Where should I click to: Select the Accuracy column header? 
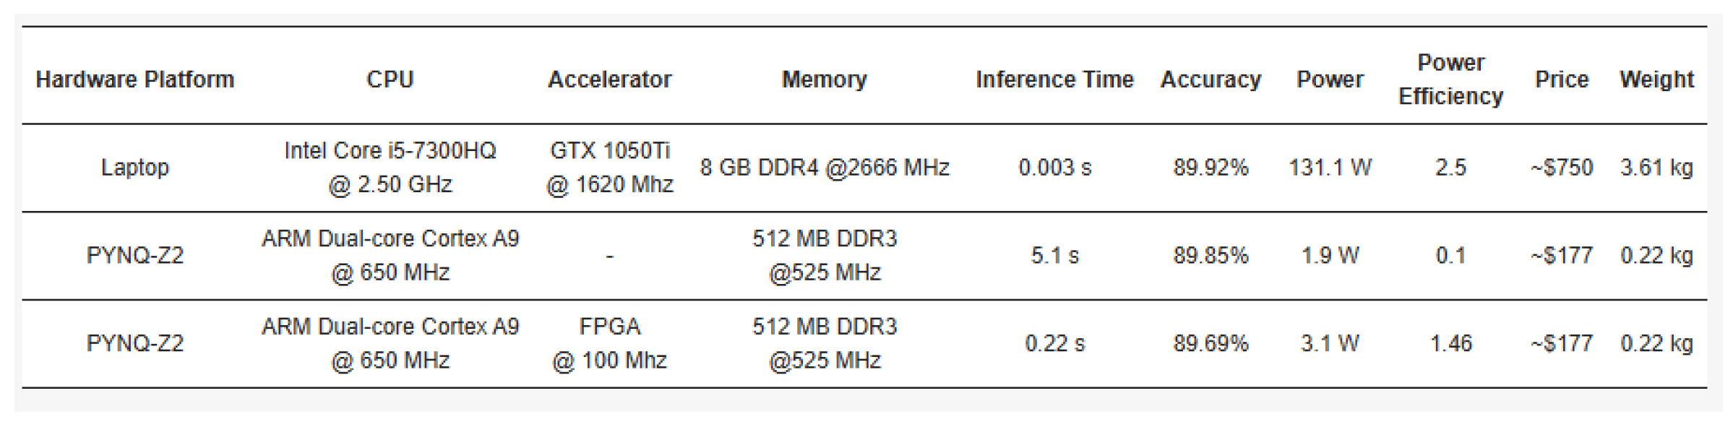click(1210, 79)
